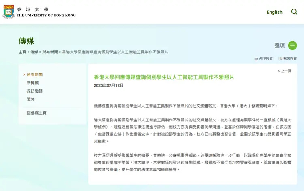Open 主頁 in the breadcrumb

[x=22, y=52]
